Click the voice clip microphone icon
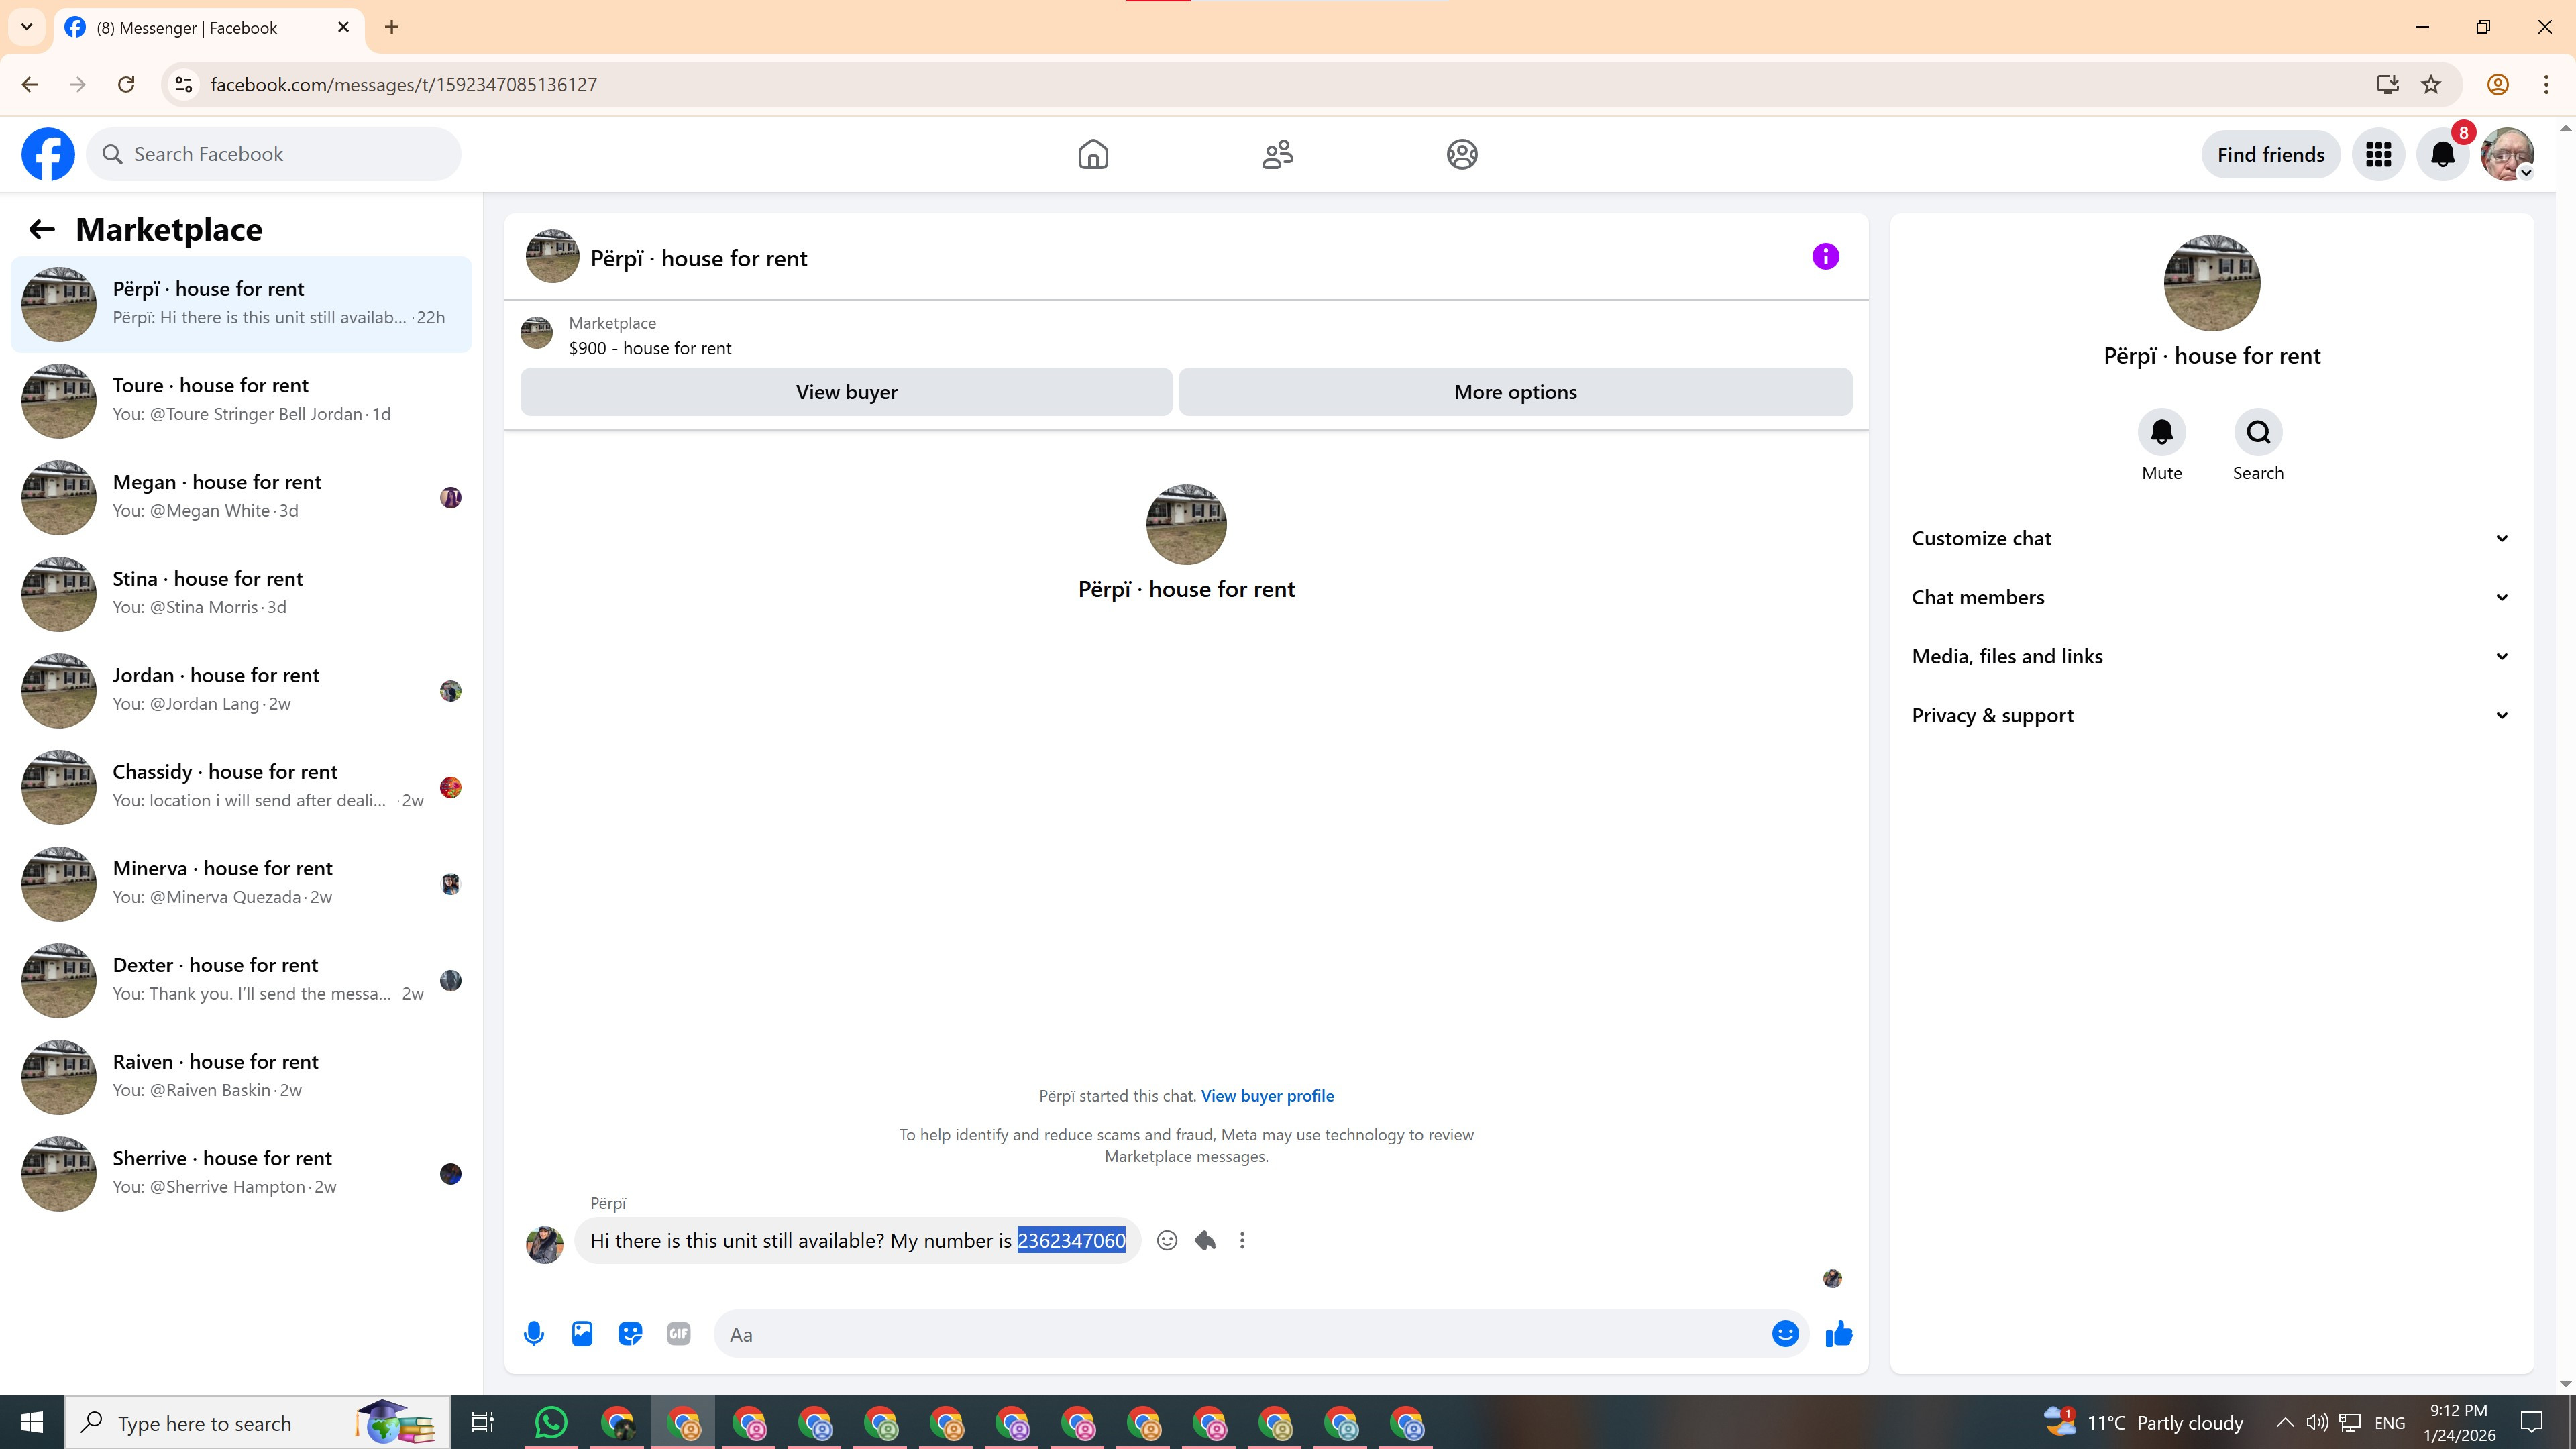This screenshot has width=2576, height=1449. [x=534, y=1334]
